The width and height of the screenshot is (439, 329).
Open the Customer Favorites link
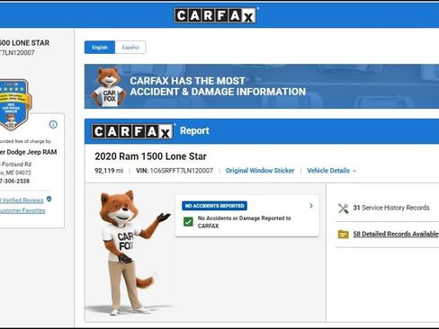pyautogui.click(x=22, y=210)
